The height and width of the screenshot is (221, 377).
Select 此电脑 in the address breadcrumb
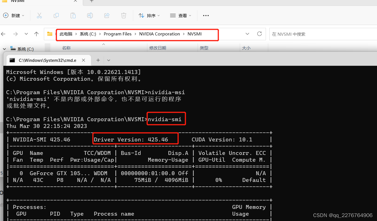click(x=66, y=34)
